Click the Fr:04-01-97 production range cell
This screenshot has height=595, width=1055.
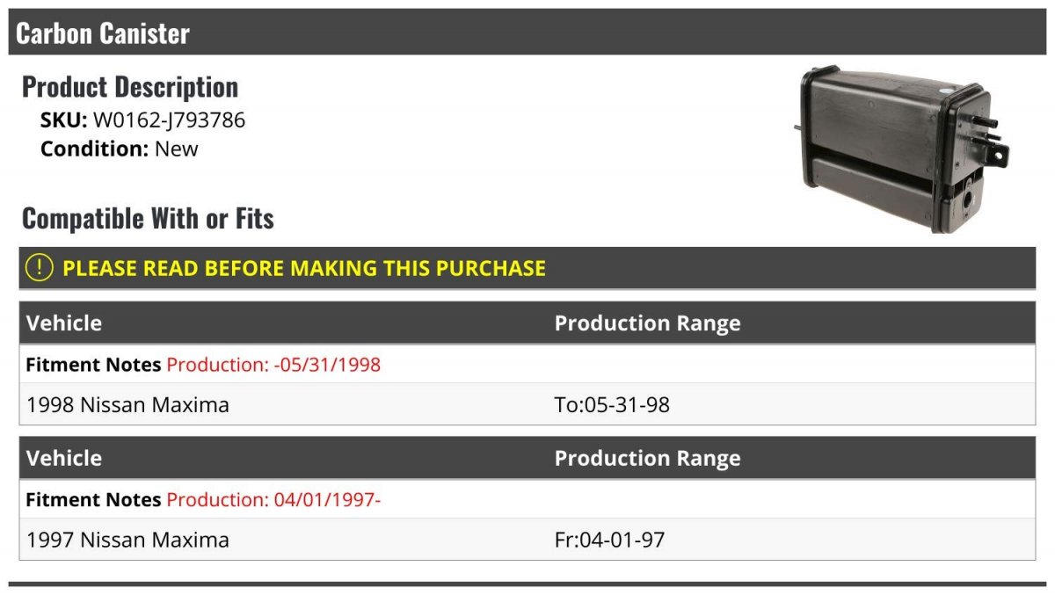(x=609, y=540)
